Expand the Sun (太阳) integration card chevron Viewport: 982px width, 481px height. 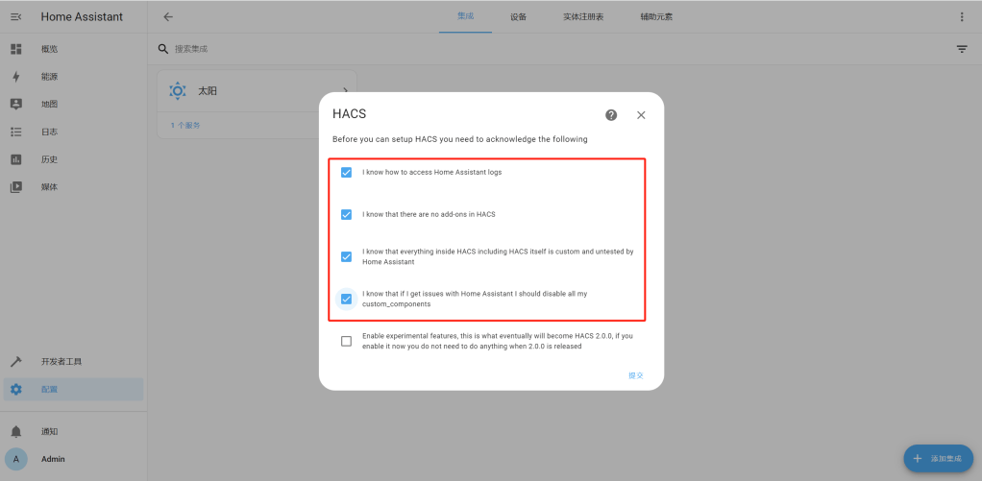pyautogui.click(x=345, y=90)
